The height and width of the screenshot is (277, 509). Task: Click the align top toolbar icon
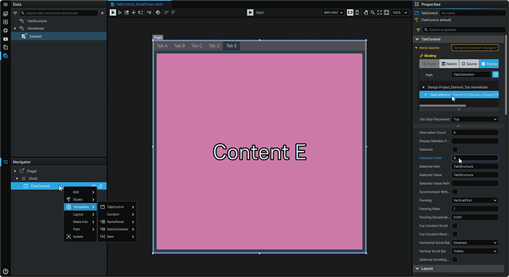(173, 12)
